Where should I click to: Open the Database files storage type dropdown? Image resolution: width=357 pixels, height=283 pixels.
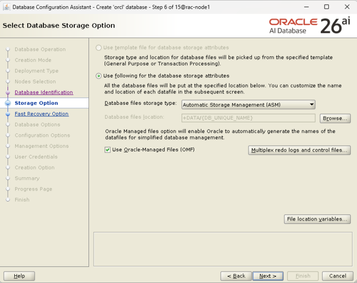pyautogui.click(x=248, y=105)
